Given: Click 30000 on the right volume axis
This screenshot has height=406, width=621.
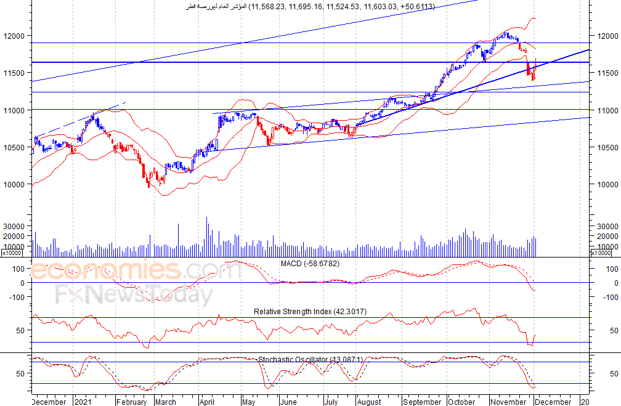Looking at the screenshot, I should [607, 227].
